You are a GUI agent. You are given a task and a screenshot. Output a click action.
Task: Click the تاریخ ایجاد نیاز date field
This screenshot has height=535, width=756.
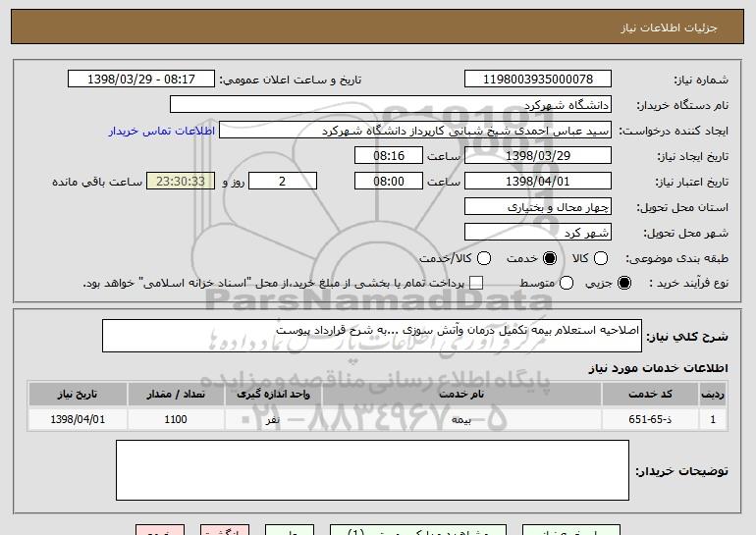(x=538, y=156)
